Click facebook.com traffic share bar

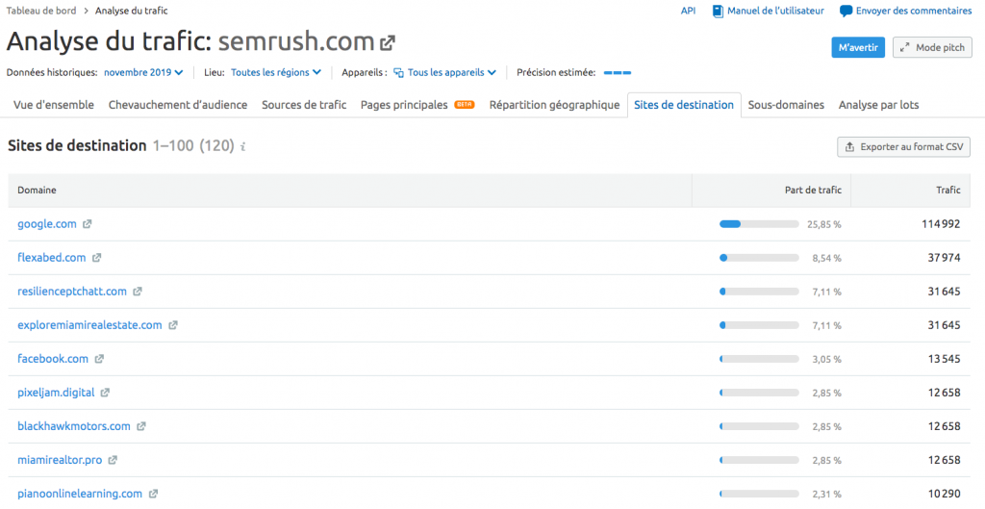point(759,359)
